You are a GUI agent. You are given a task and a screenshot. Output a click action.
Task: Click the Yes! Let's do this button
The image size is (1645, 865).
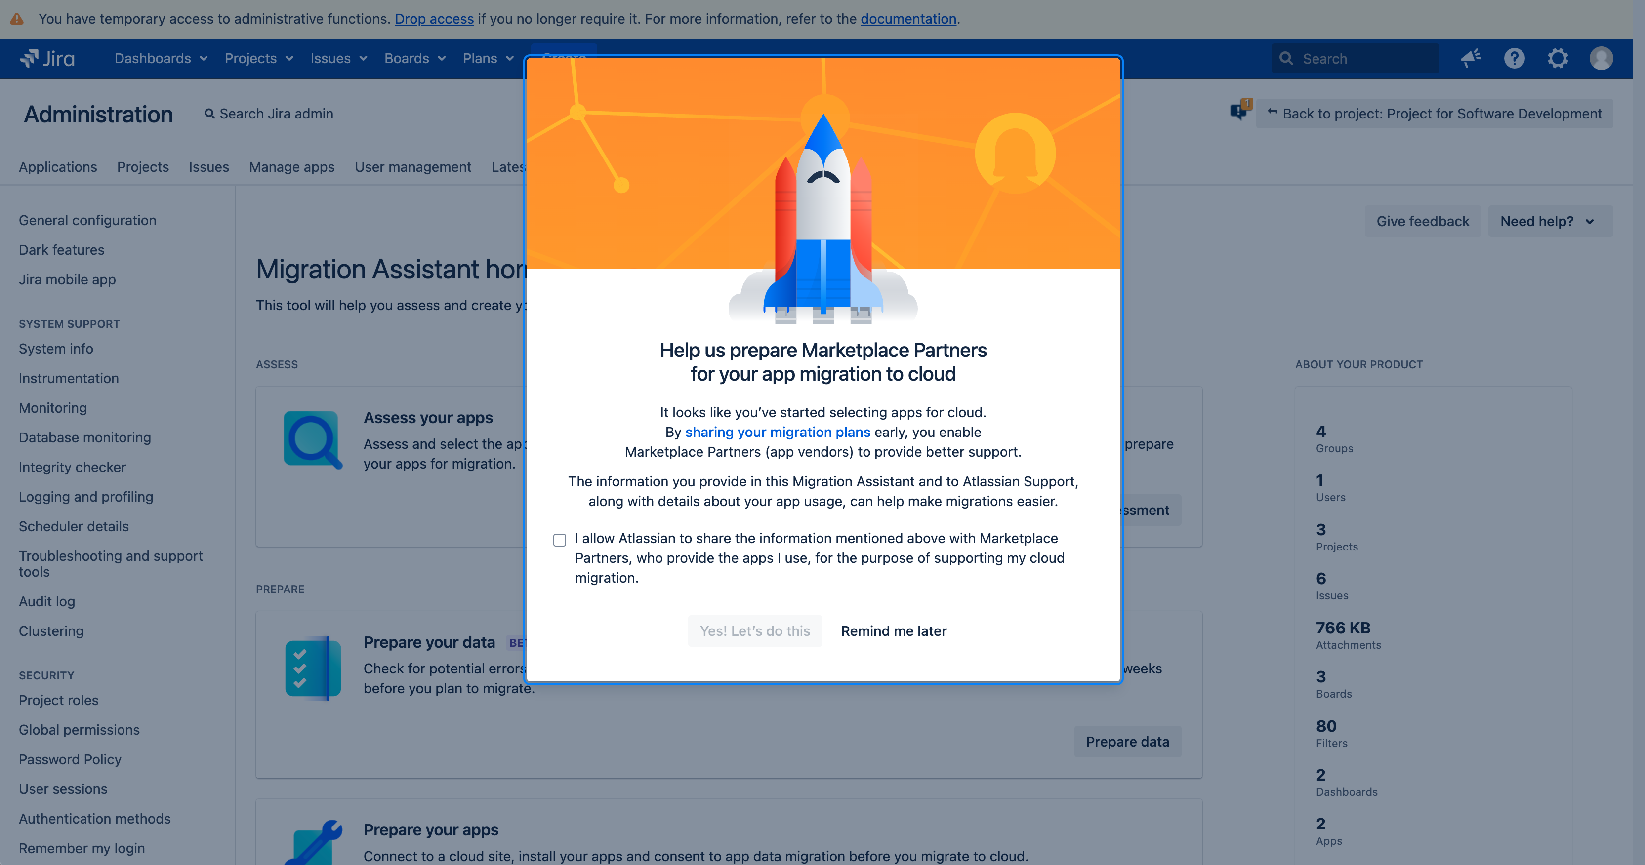755,630
